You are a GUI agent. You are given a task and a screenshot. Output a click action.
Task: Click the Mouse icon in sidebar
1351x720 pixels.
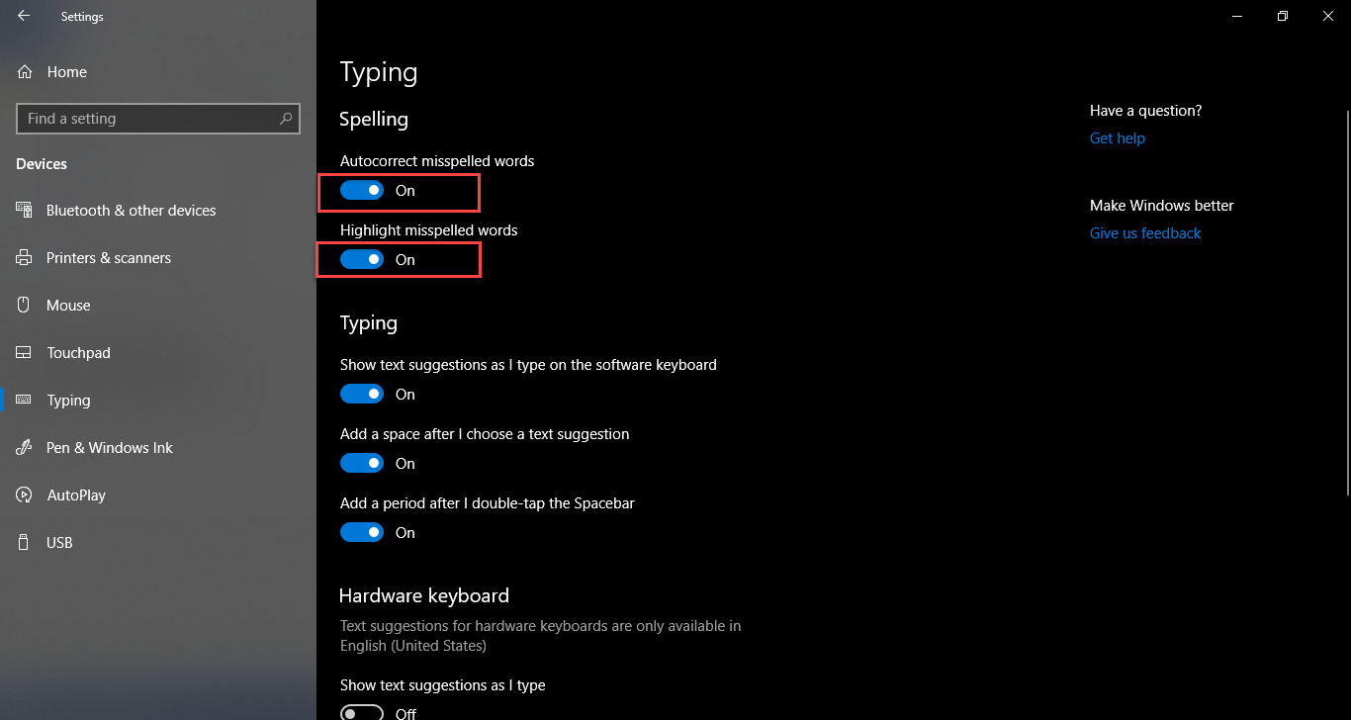[x=25, y=306]
